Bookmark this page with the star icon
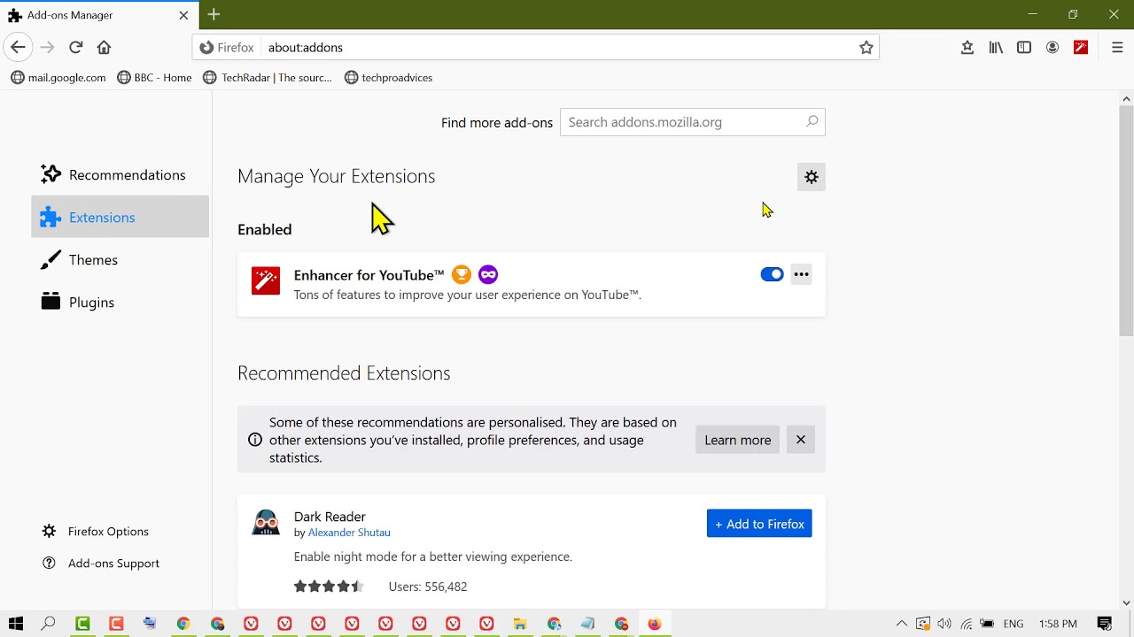Viewport: 1134px width, 637px height. coord(866,48)
